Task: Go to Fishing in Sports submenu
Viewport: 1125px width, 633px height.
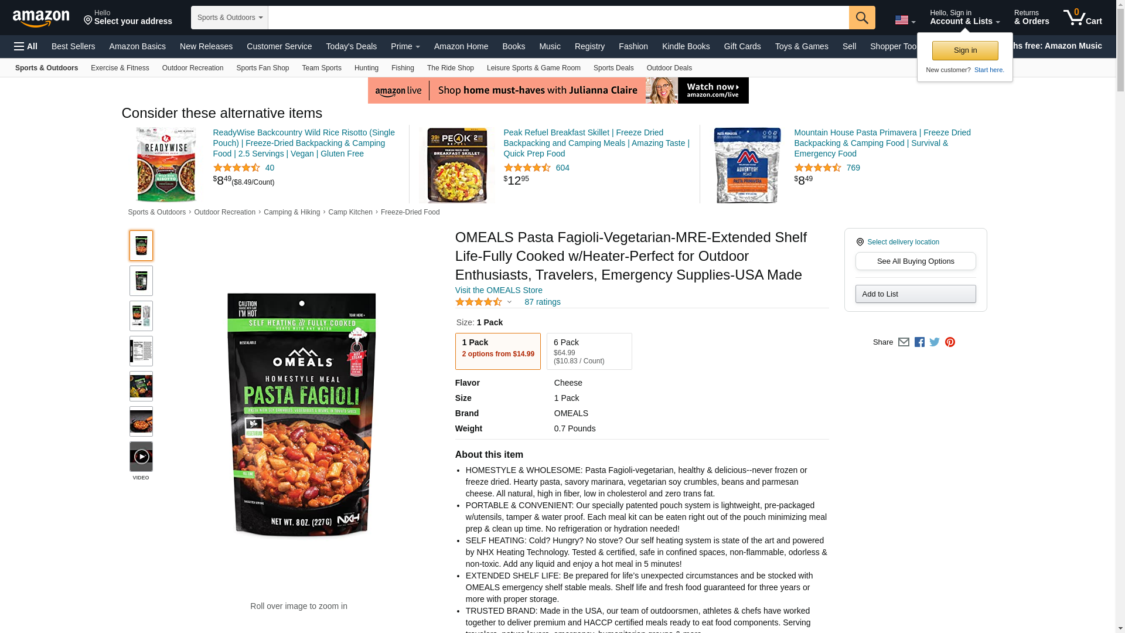Action: [x=403, y=68]
